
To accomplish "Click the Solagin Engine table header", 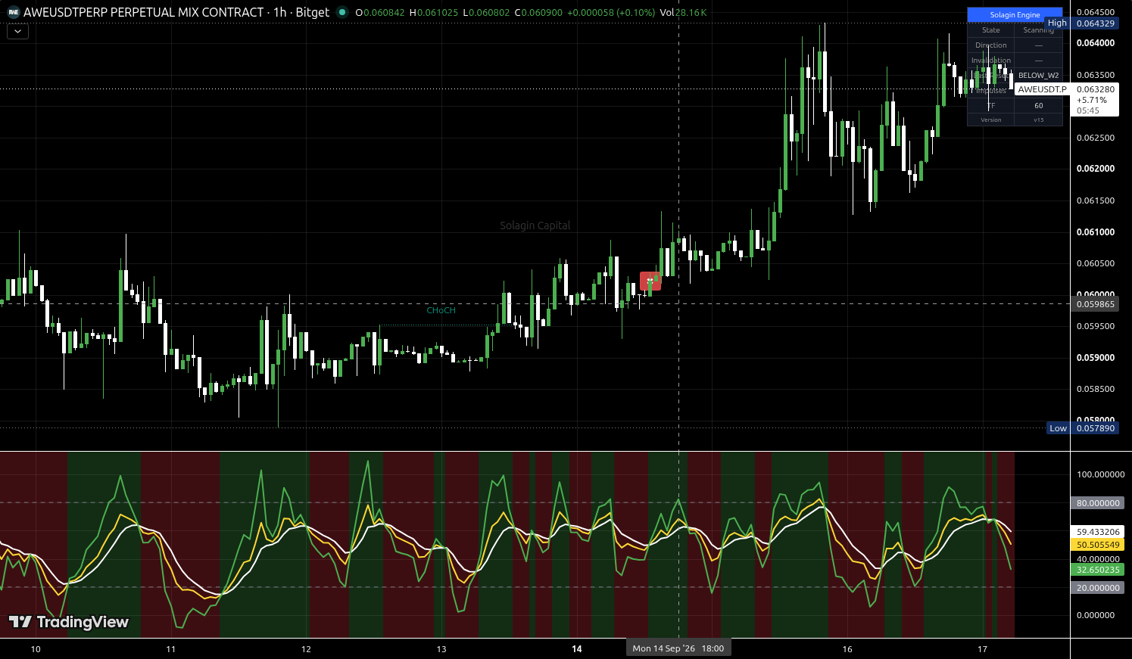I will [1015, 15].
